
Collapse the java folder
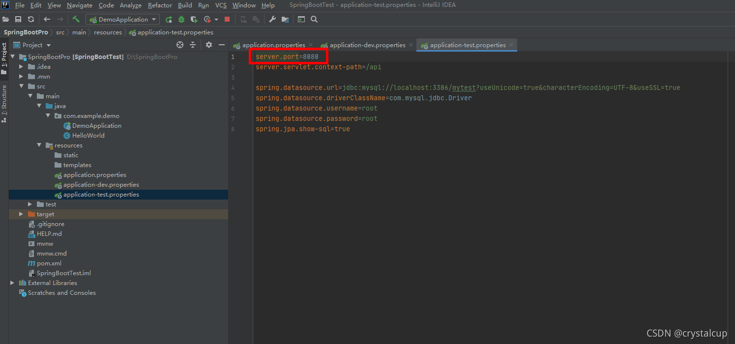[39, 106]
